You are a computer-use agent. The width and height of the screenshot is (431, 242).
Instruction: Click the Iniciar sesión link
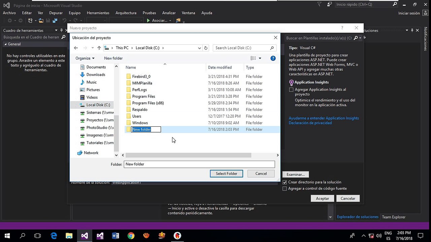[x=409, y=13]
